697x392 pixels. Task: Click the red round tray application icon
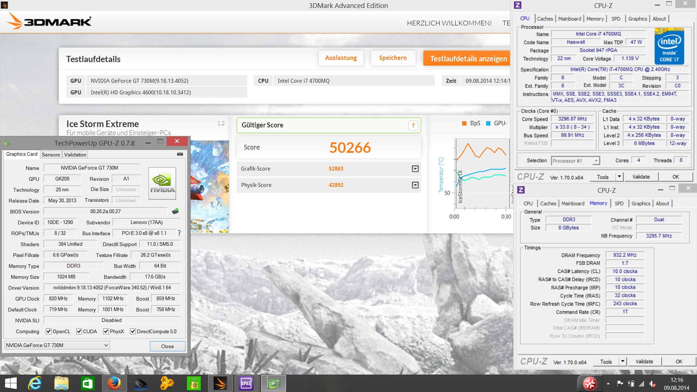click(x=590, y=384)
